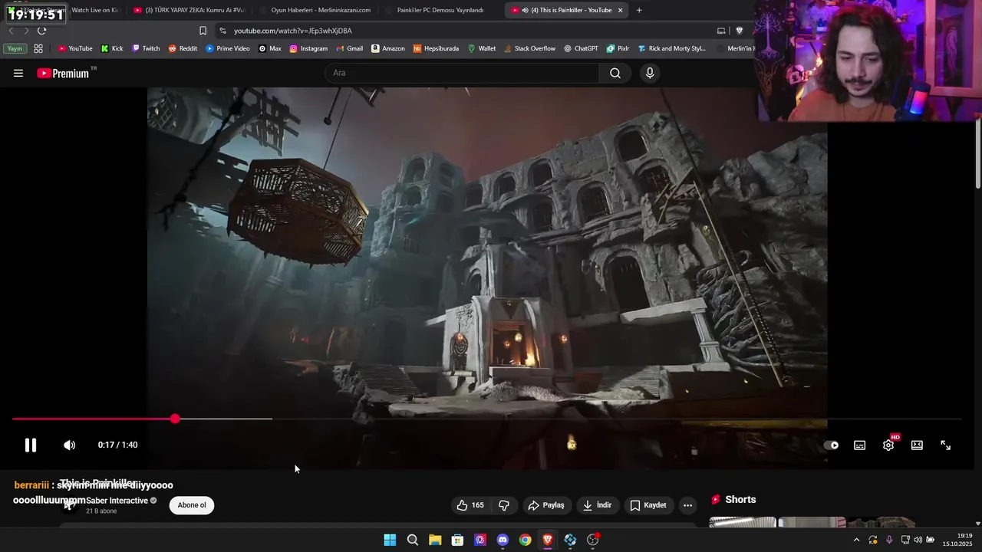Open the taskbar clock showing 19:19
This screenshot has height=552, width=982.
[958, 540]
